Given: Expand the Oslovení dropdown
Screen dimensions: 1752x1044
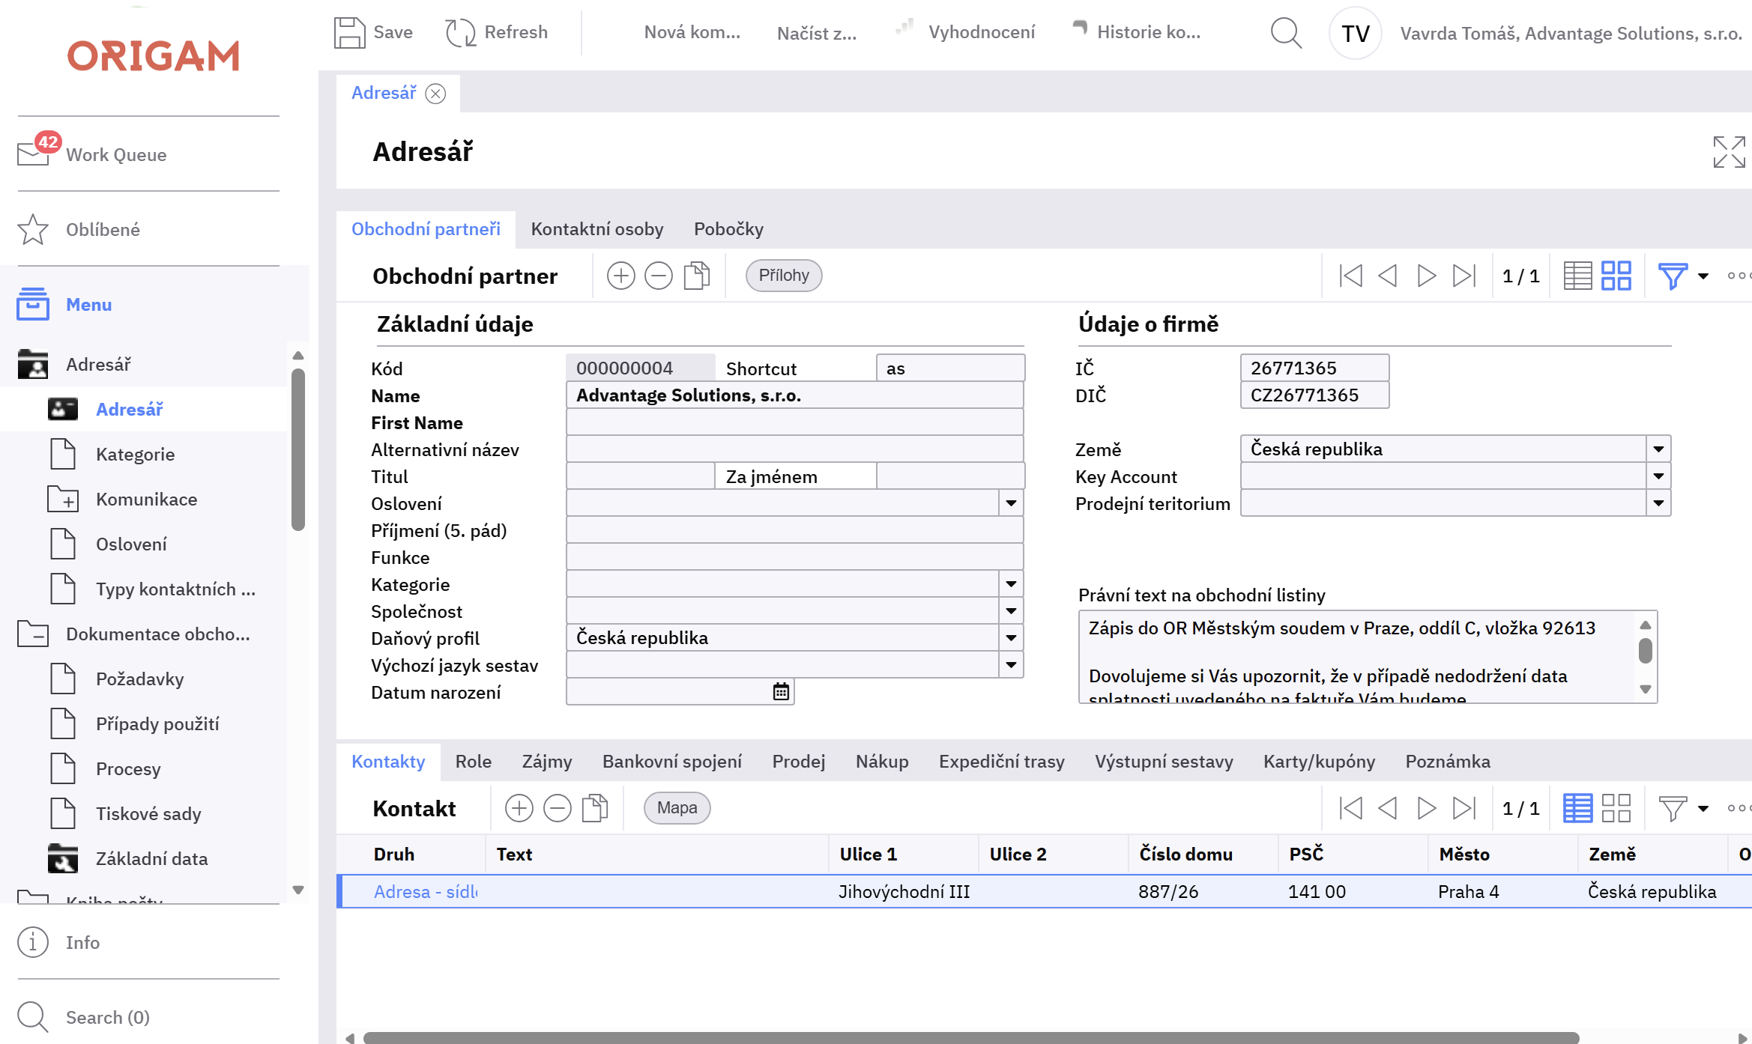Looking at the screenshot, I should [x=1011, y=503].
